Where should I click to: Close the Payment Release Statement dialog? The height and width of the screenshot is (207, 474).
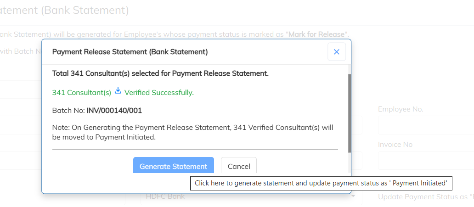pyautogui.click(x=336, y=52)
